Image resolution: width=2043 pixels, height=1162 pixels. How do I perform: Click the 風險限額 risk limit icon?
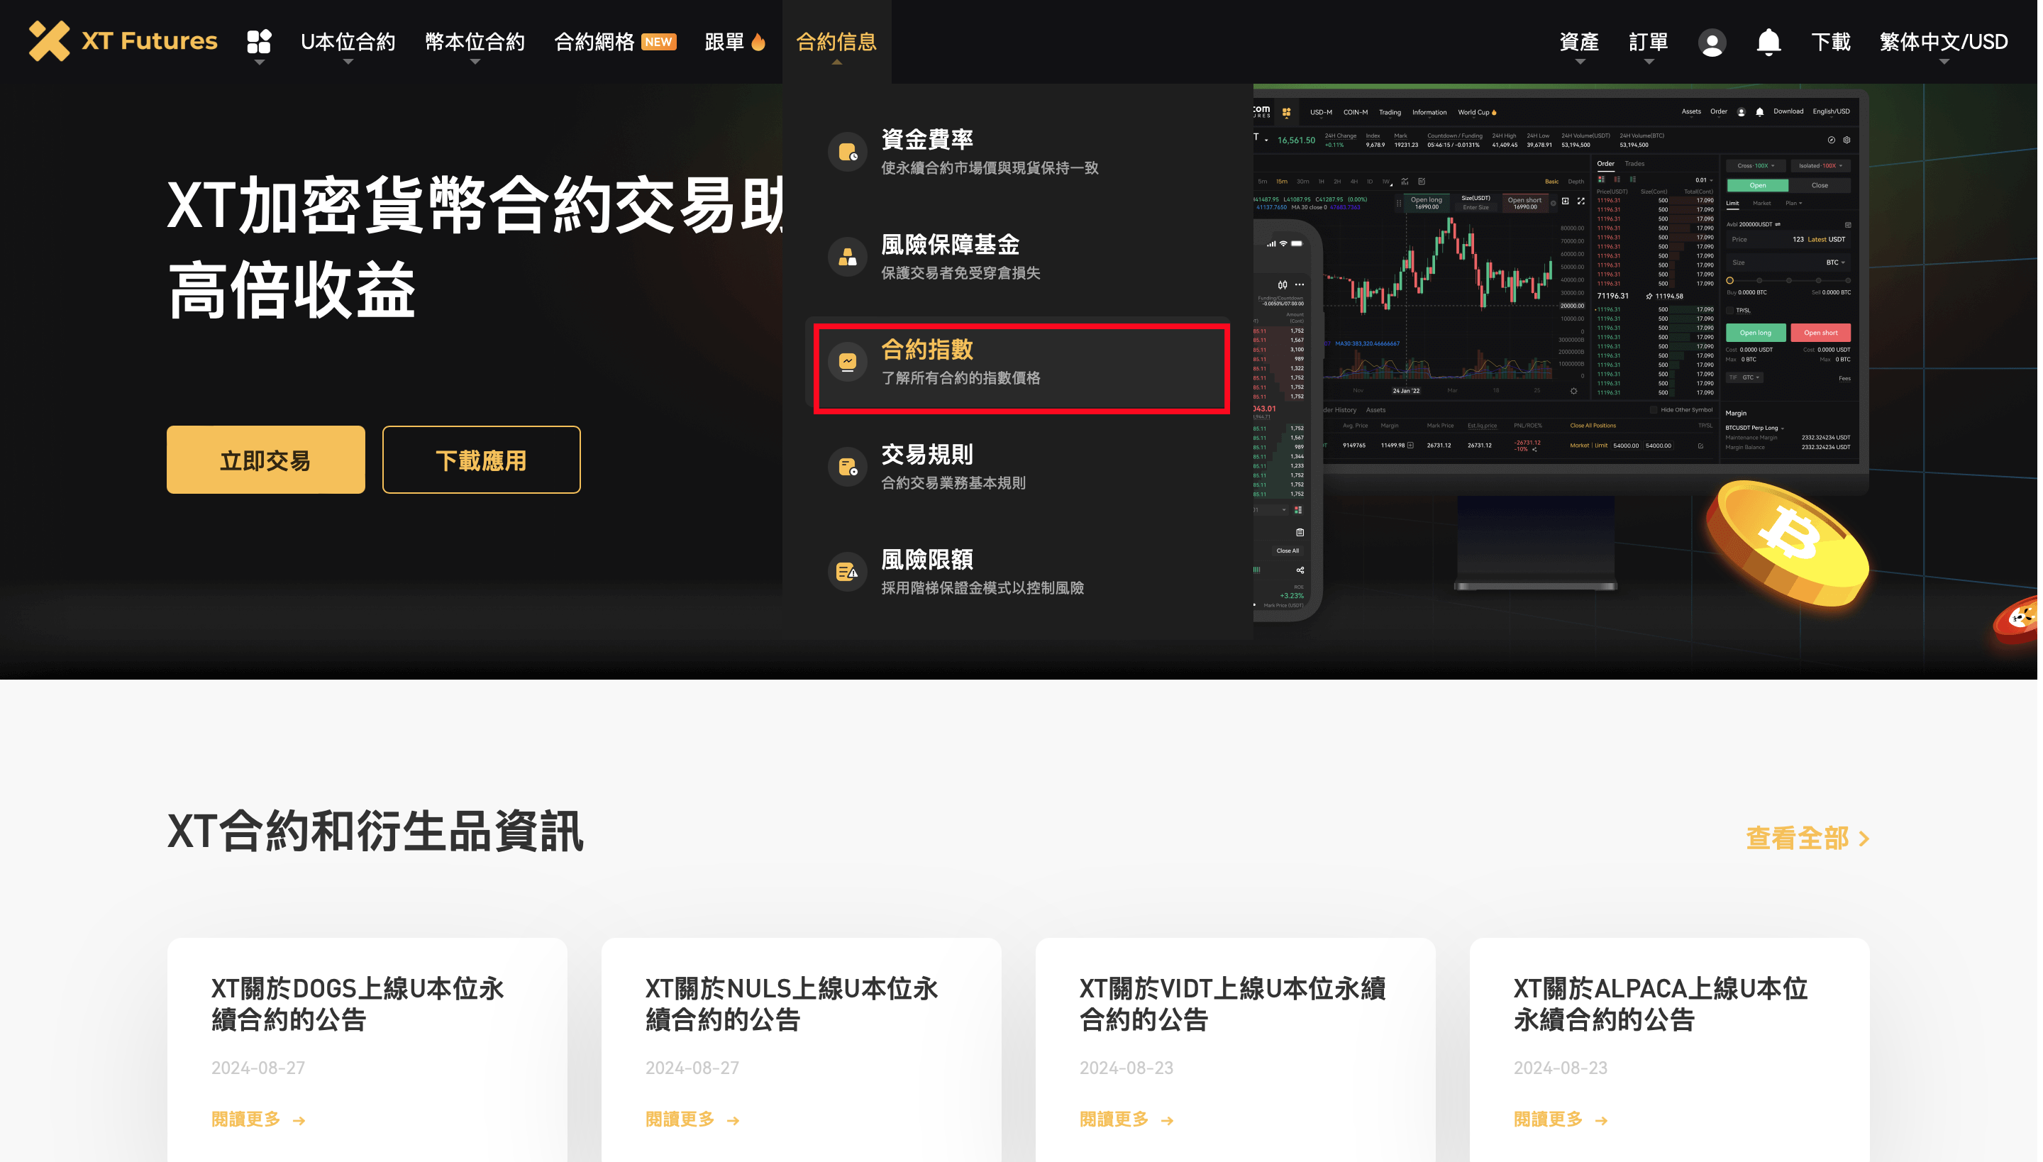coord(848,572)
